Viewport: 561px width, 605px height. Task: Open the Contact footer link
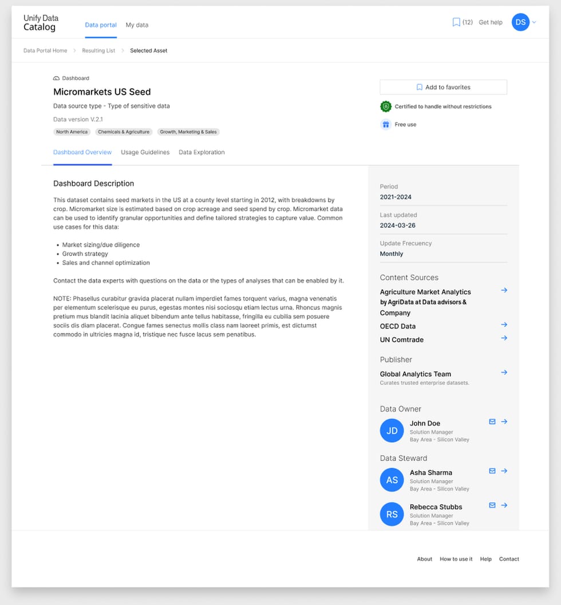pyautogui.click(x=509, y=559)
